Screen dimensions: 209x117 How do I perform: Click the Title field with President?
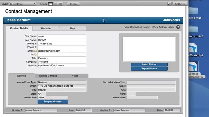(x=62, y=58)
